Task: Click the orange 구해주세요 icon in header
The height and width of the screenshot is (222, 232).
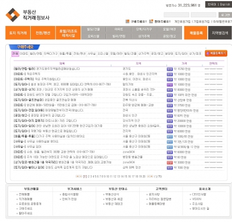Action: click(x=128, y=21)
